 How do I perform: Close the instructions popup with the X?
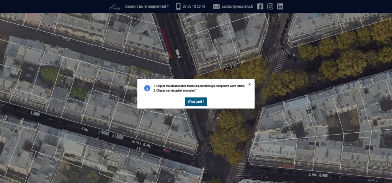[250, 85]
